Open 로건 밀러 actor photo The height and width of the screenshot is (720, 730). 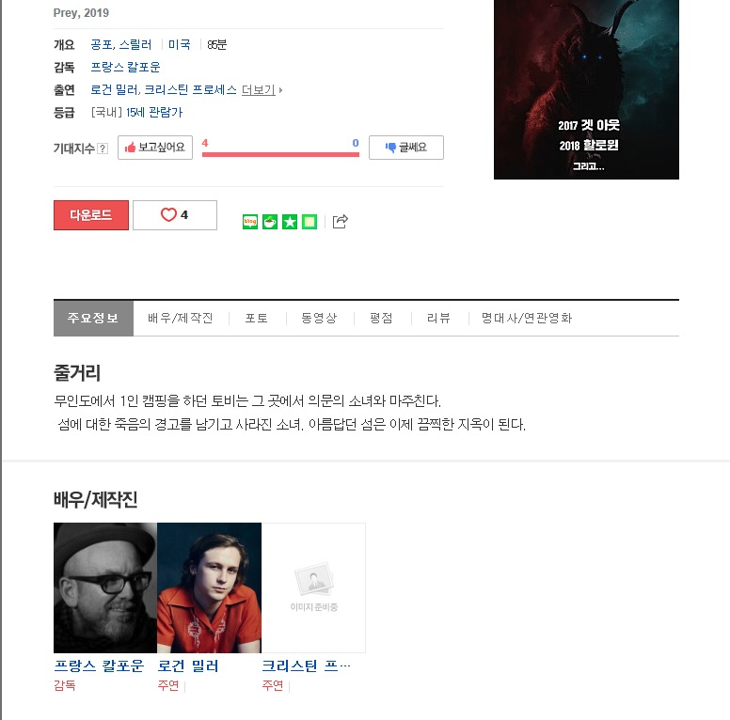[209, 587]
